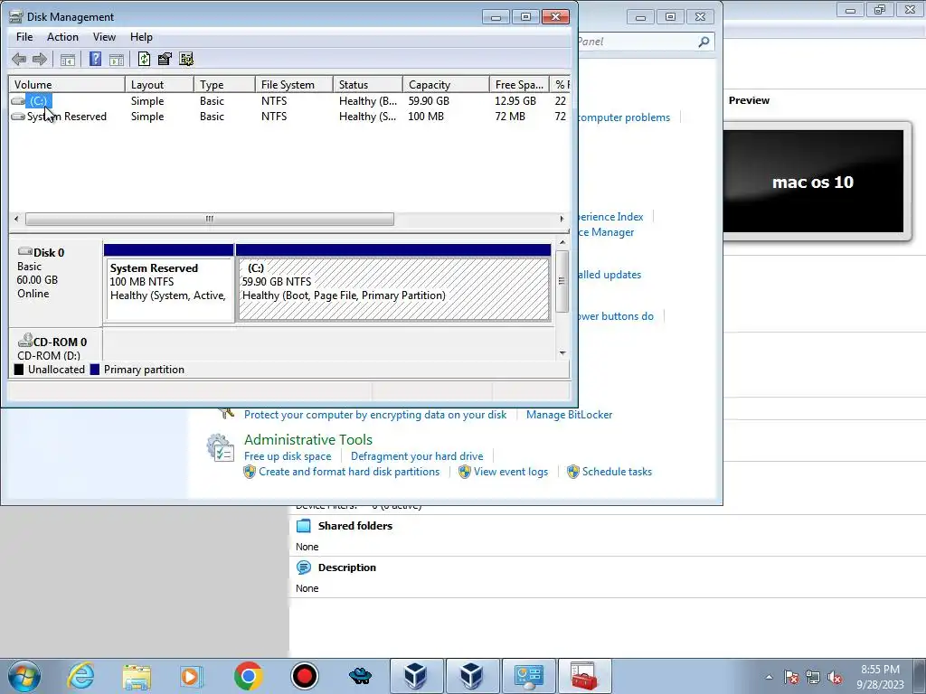Open Windows Explorer folder icon on taskbar
The height and width of the screenshot is (694, 926).
click(x=137, y=676)
